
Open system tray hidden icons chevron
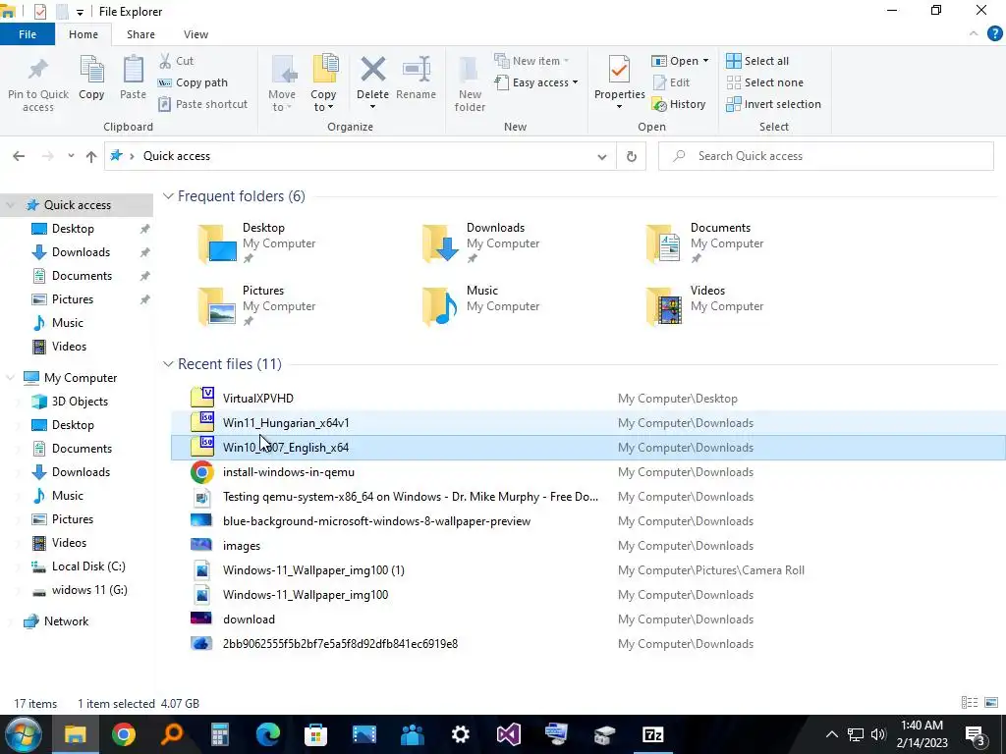tap(831, 734)
